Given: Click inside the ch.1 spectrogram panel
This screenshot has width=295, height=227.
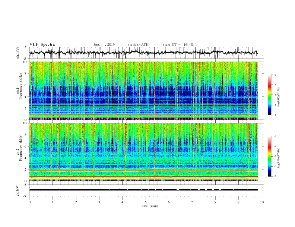Looking at the screenshot, I should [143, 91].
